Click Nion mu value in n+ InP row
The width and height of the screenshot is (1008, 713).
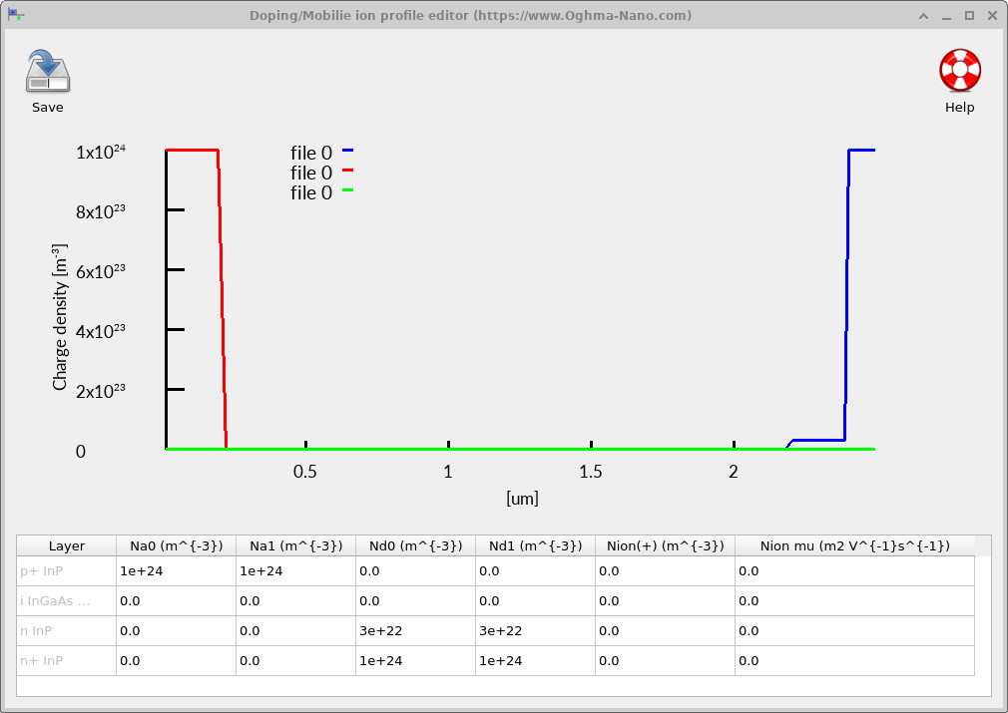[855, 661]
